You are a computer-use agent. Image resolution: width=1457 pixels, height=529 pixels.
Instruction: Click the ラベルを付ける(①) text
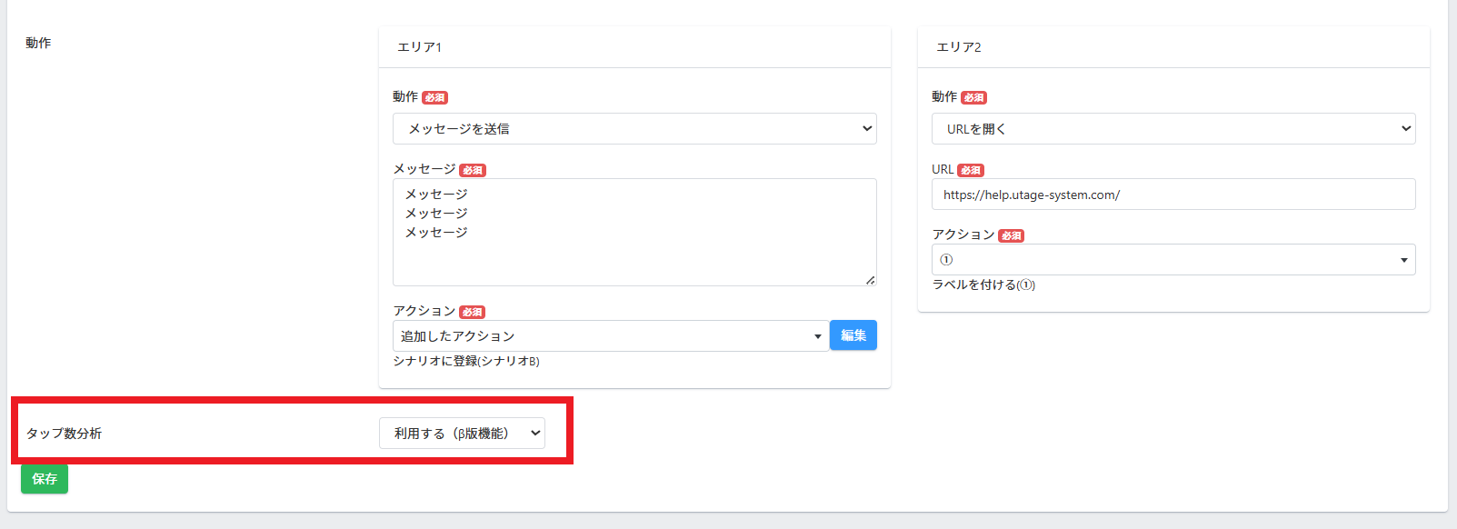pos(983,284)
